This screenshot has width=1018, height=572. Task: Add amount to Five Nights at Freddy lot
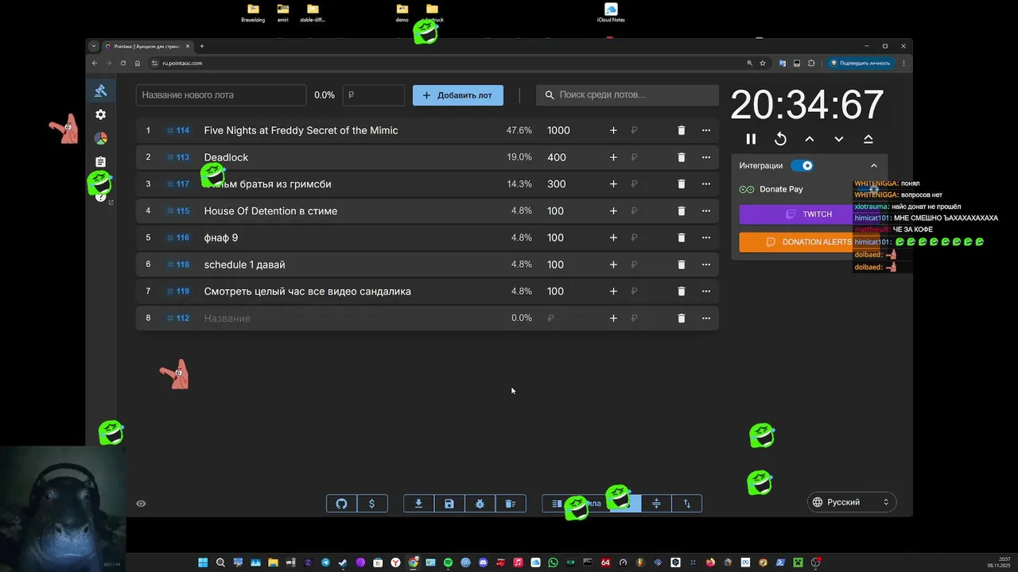[613, 130]
